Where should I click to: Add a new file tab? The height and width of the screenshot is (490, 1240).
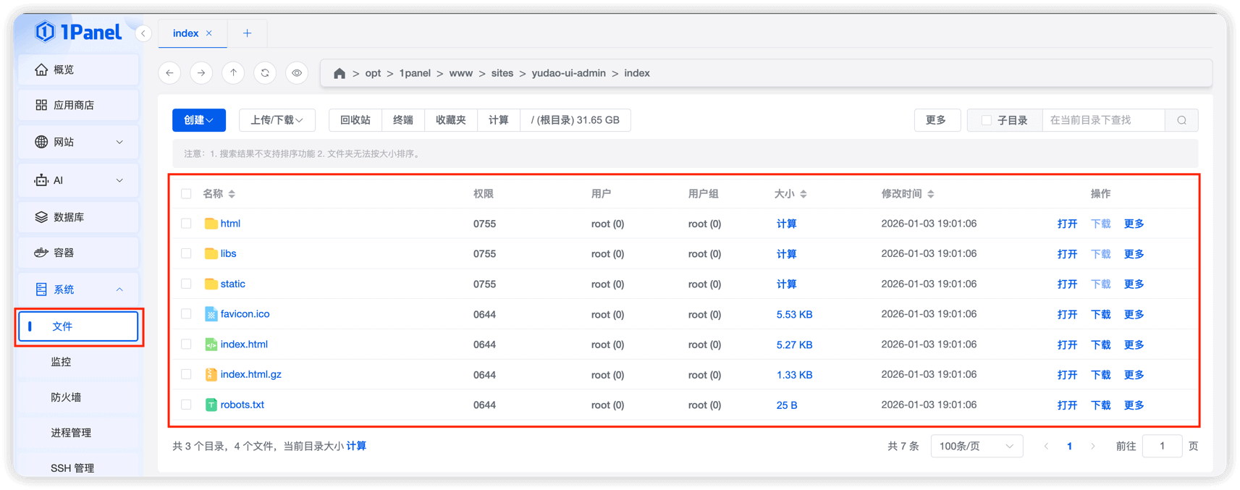tap(247, 33)
